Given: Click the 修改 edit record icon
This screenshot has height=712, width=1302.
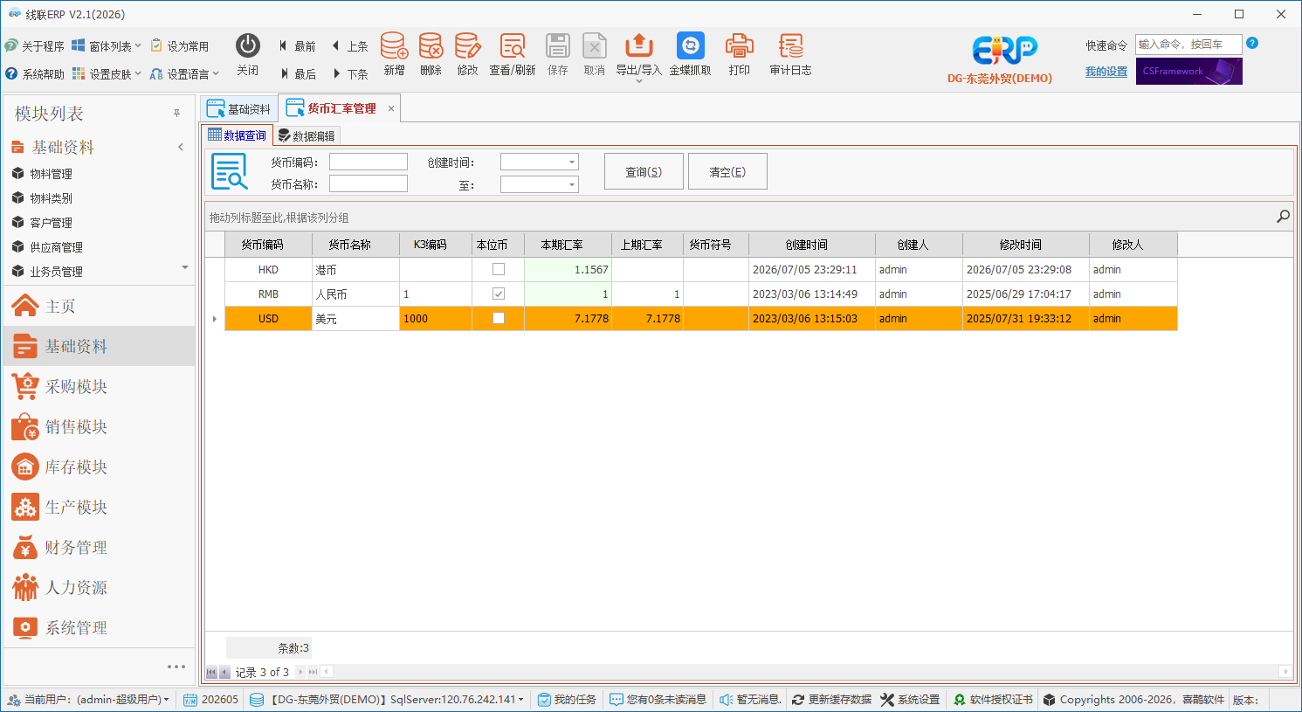Looking at the screenshot, I should point(467,46).
